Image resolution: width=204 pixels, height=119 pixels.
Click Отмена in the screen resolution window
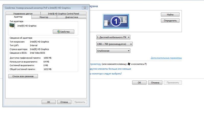[155, 83]
